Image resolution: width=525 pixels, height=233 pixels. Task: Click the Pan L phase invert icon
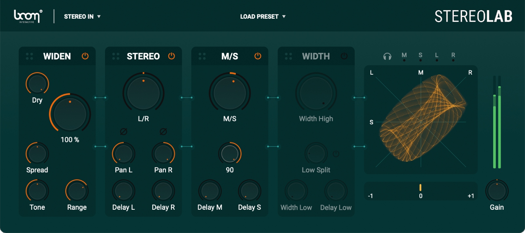click(124, 131)
